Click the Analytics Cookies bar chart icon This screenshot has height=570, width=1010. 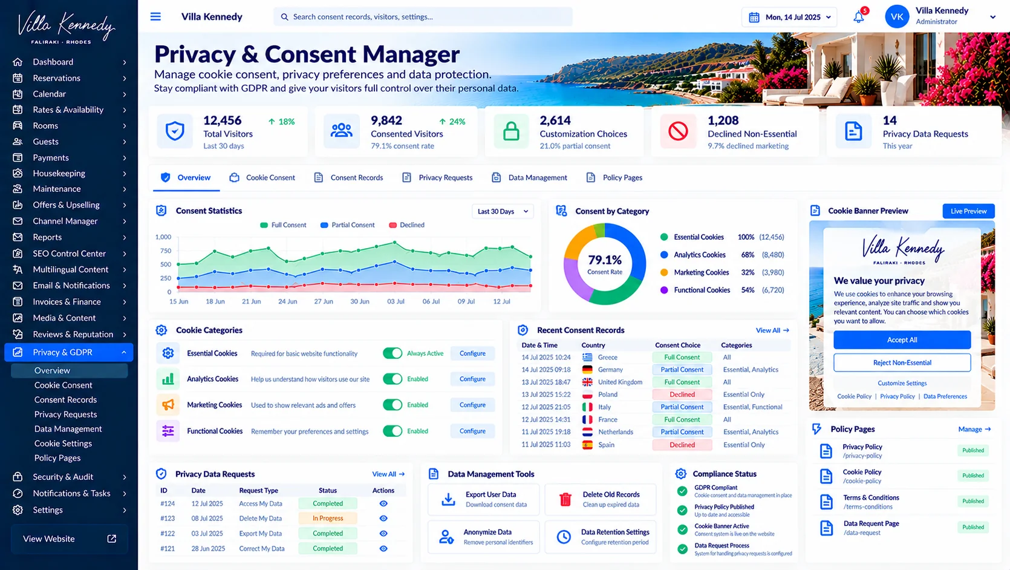pos(168,379)
